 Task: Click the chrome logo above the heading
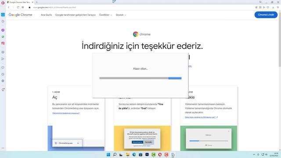[141, 34]
